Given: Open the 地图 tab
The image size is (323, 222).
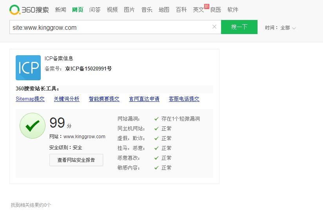Looking at the screenshot, I should pyautogui.click(x=164, y=10).
